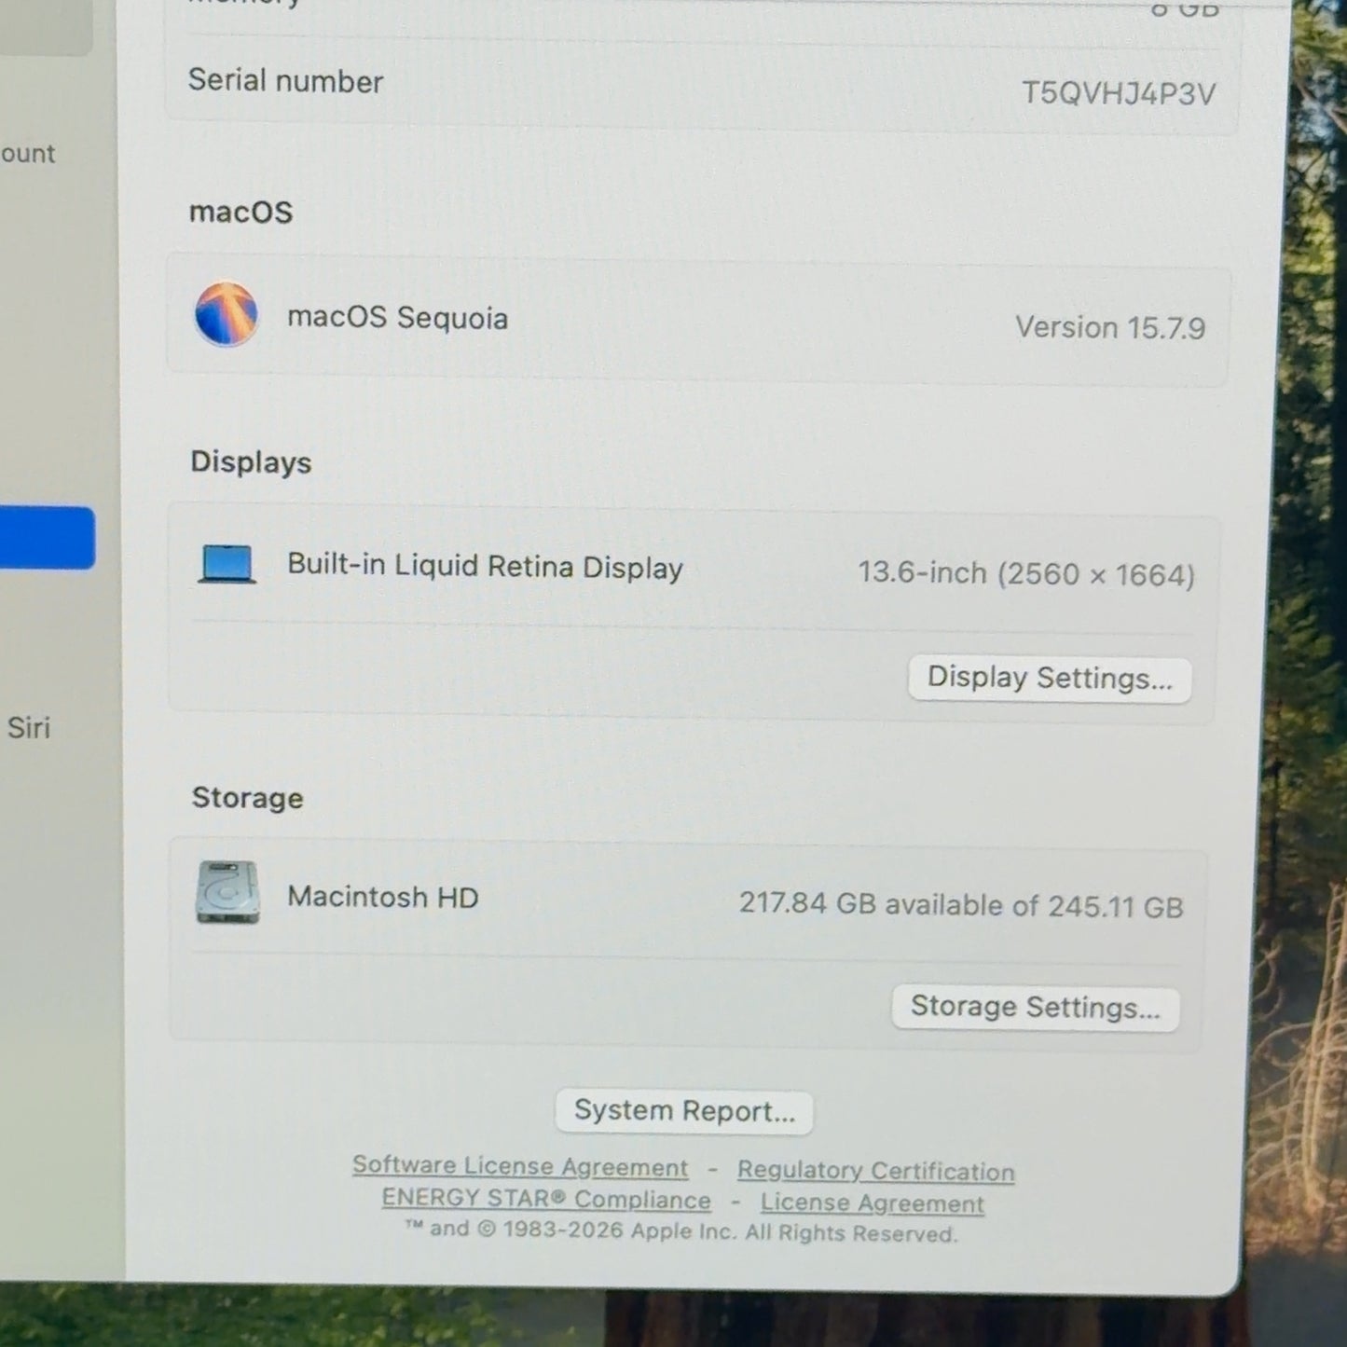The width and height of the screenshot is (1347, 1347).
Task: Click the macOS Sequoia icon
Action: 227,314
